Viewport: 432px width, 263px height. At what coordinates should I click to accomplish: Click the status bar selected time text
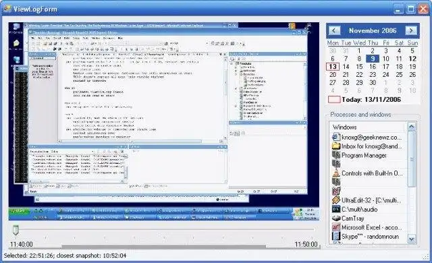(65, 256)
